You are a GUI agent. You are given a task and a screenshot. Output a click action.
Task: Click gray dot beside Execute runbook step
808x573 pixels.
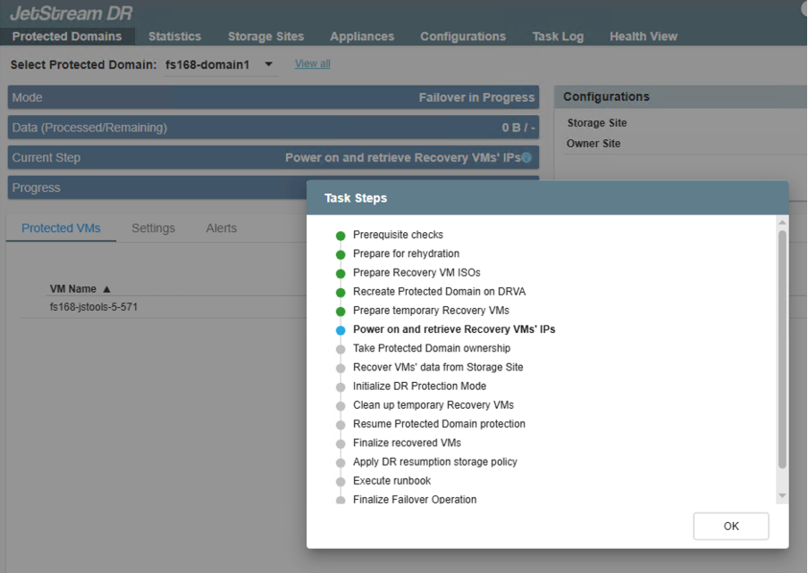(x=340, y=481)
